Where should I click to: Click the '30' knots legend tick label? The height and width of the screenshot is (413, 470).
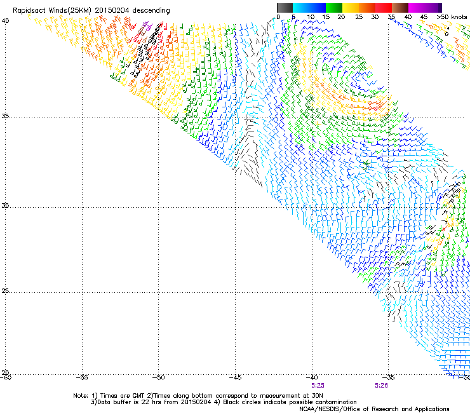tap(375, 17)
